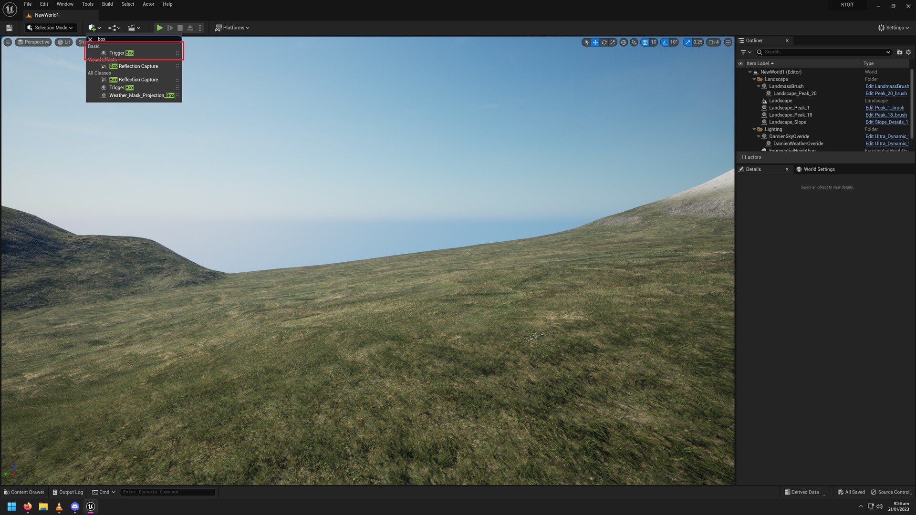916x515 pixels.
Task: Click the Edit Peak_20_brush link
Action: pos(886,93)
